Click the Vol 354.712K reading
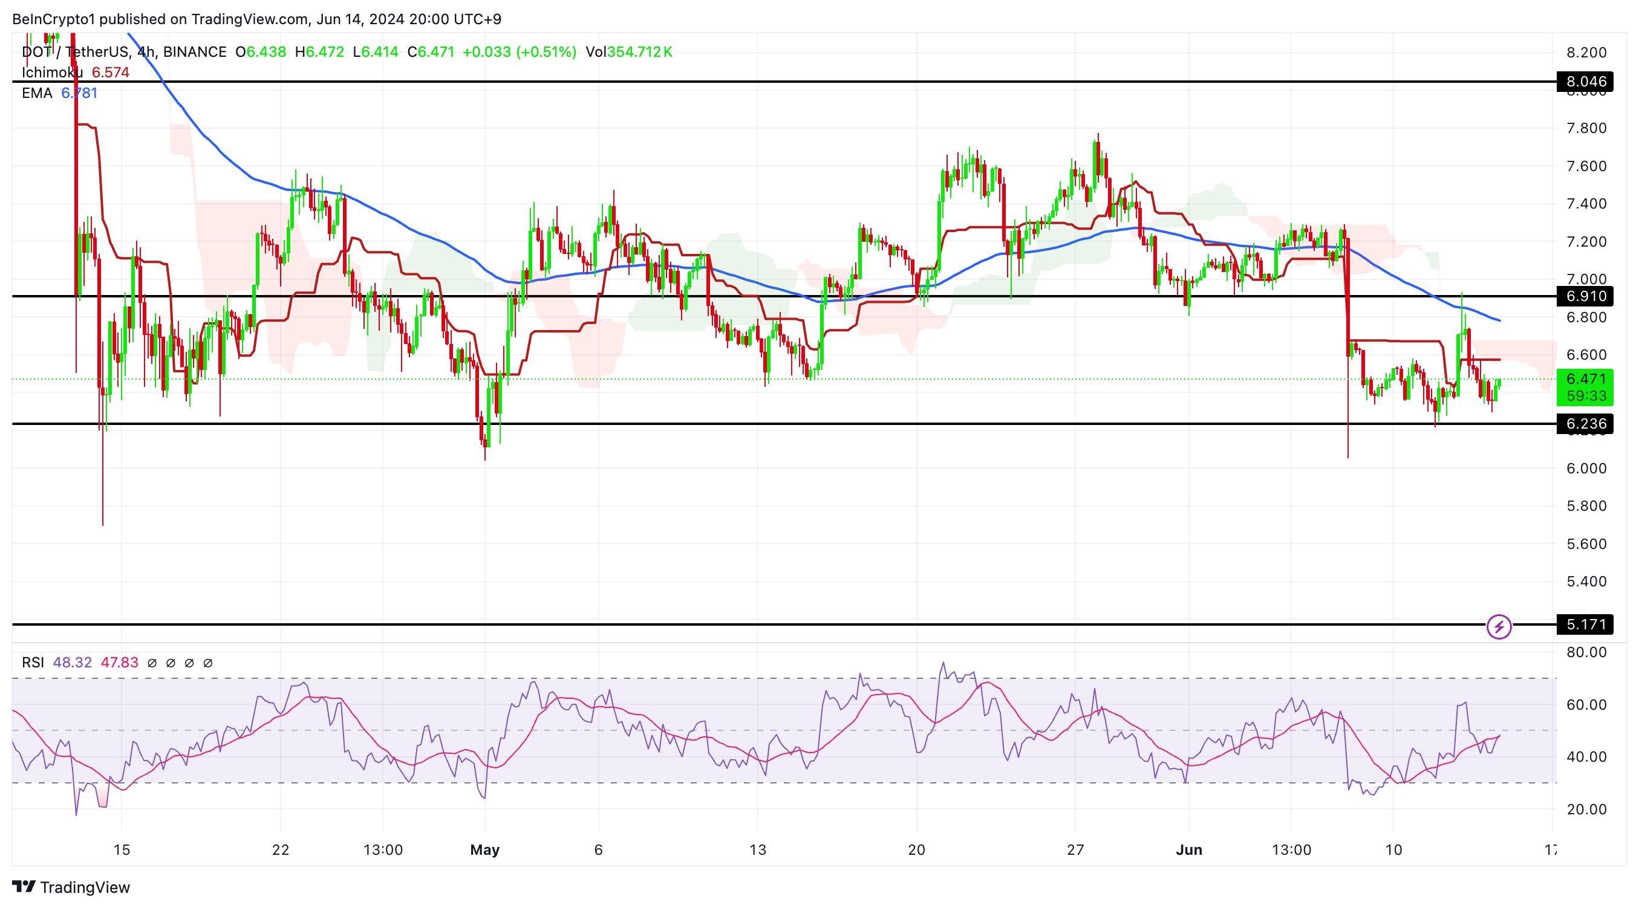1639x908 pixels. [x=628, y=52]
